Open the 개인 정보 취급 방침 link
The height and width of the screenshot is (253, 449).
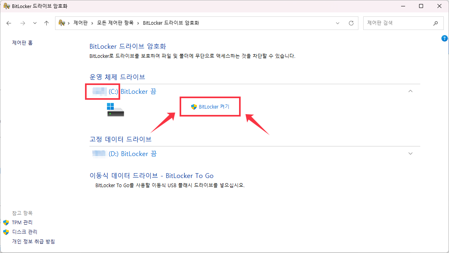[x=33, y=241]
